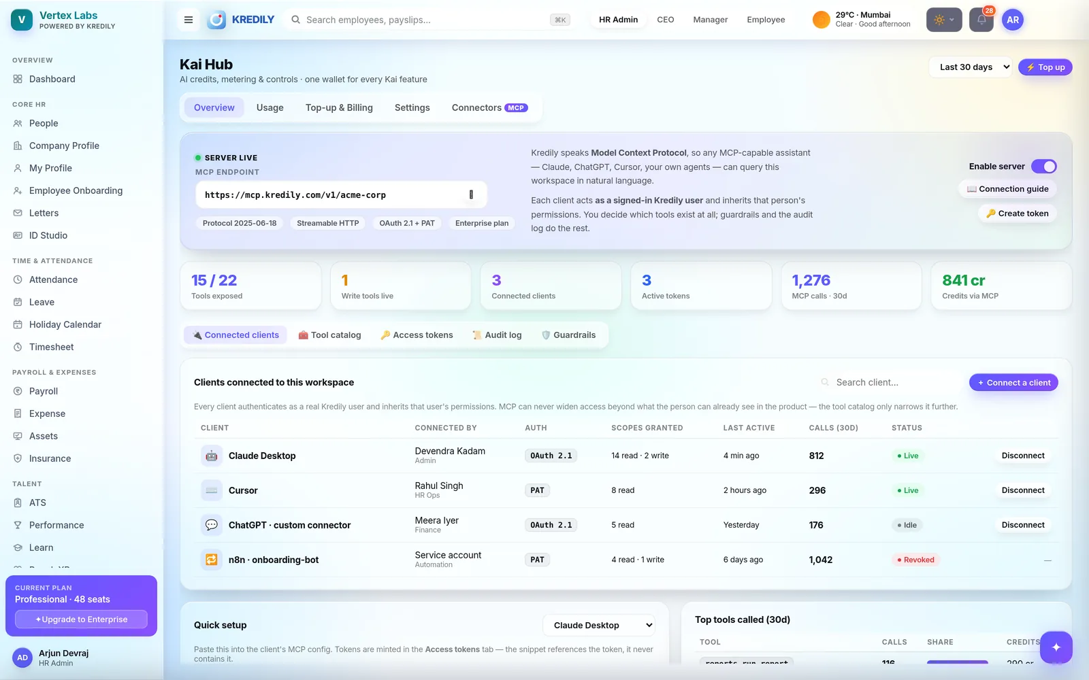This screenshot has width=1089, height=680.
Task: Focus the Search client field
Action: pyautogui.click(x=889, y=383)
